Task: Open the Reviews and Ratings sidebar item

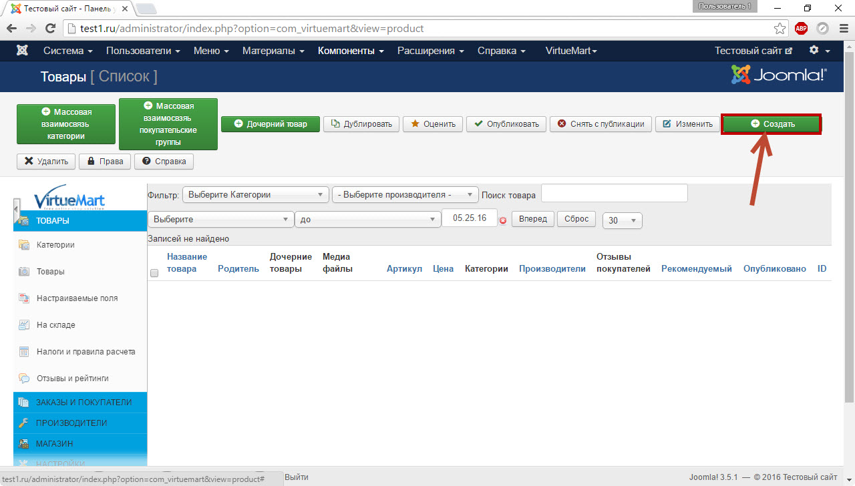Action: (72, 379)
